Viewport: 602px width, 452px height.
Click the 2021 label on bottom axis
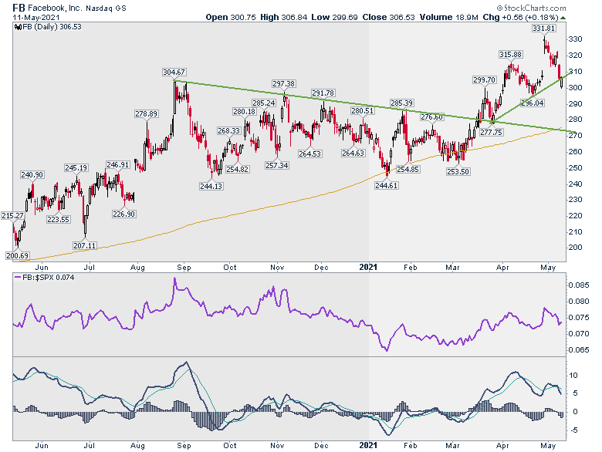tap(368, 445)
